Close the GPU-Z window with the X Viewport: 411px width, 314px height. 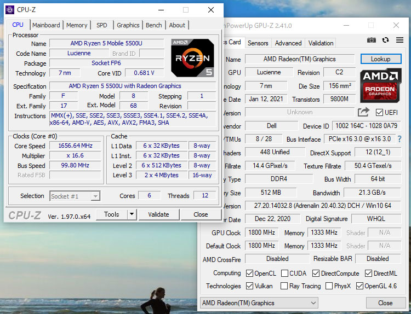(x=396, y=25)
